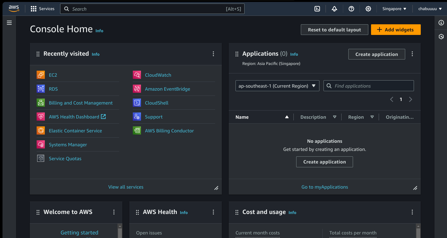This screenshot has width=447, height=238.
Task: Open the Systems Manager link
Action: coord(68,145)
